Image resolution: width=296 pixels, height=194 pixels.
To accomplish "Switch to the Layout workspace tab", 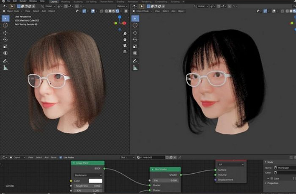I will pyautogui.click(x=54, y=2).
